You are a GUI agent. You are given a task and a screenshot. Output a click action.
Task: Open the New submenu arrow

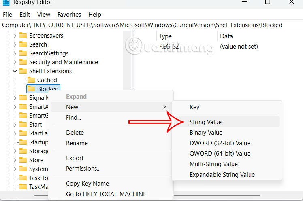pos(164,107)
